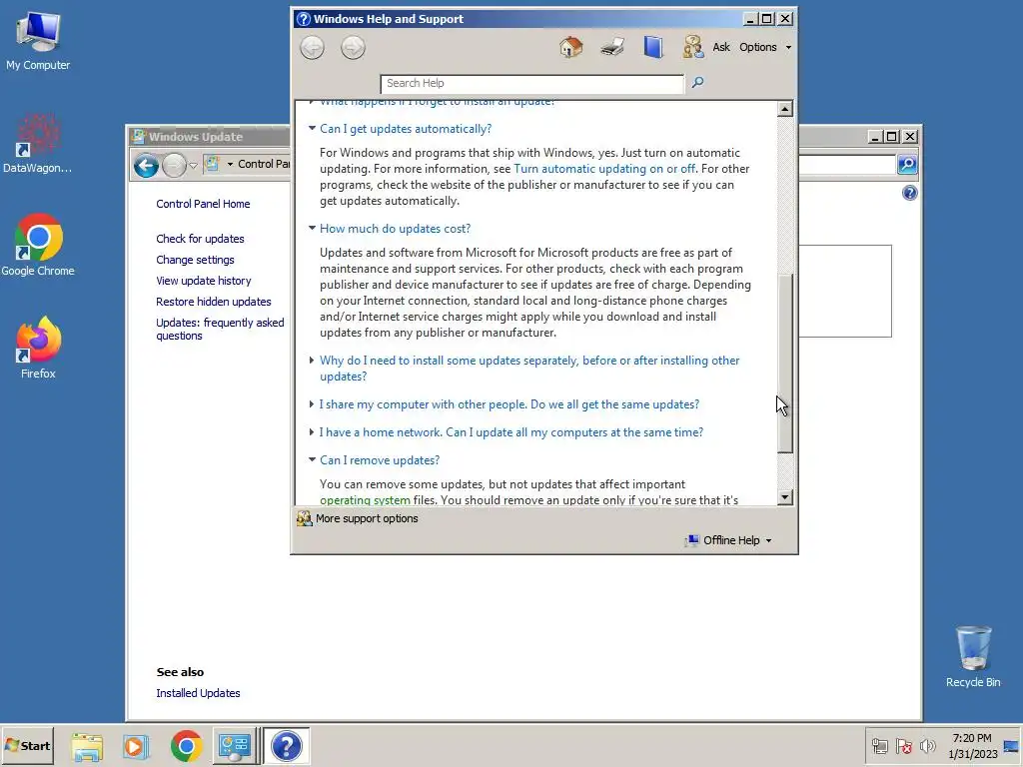Screen dimensions: 1023x767
Task: Click More support options link
Action: pyautogui.click(x=367, y=518)
